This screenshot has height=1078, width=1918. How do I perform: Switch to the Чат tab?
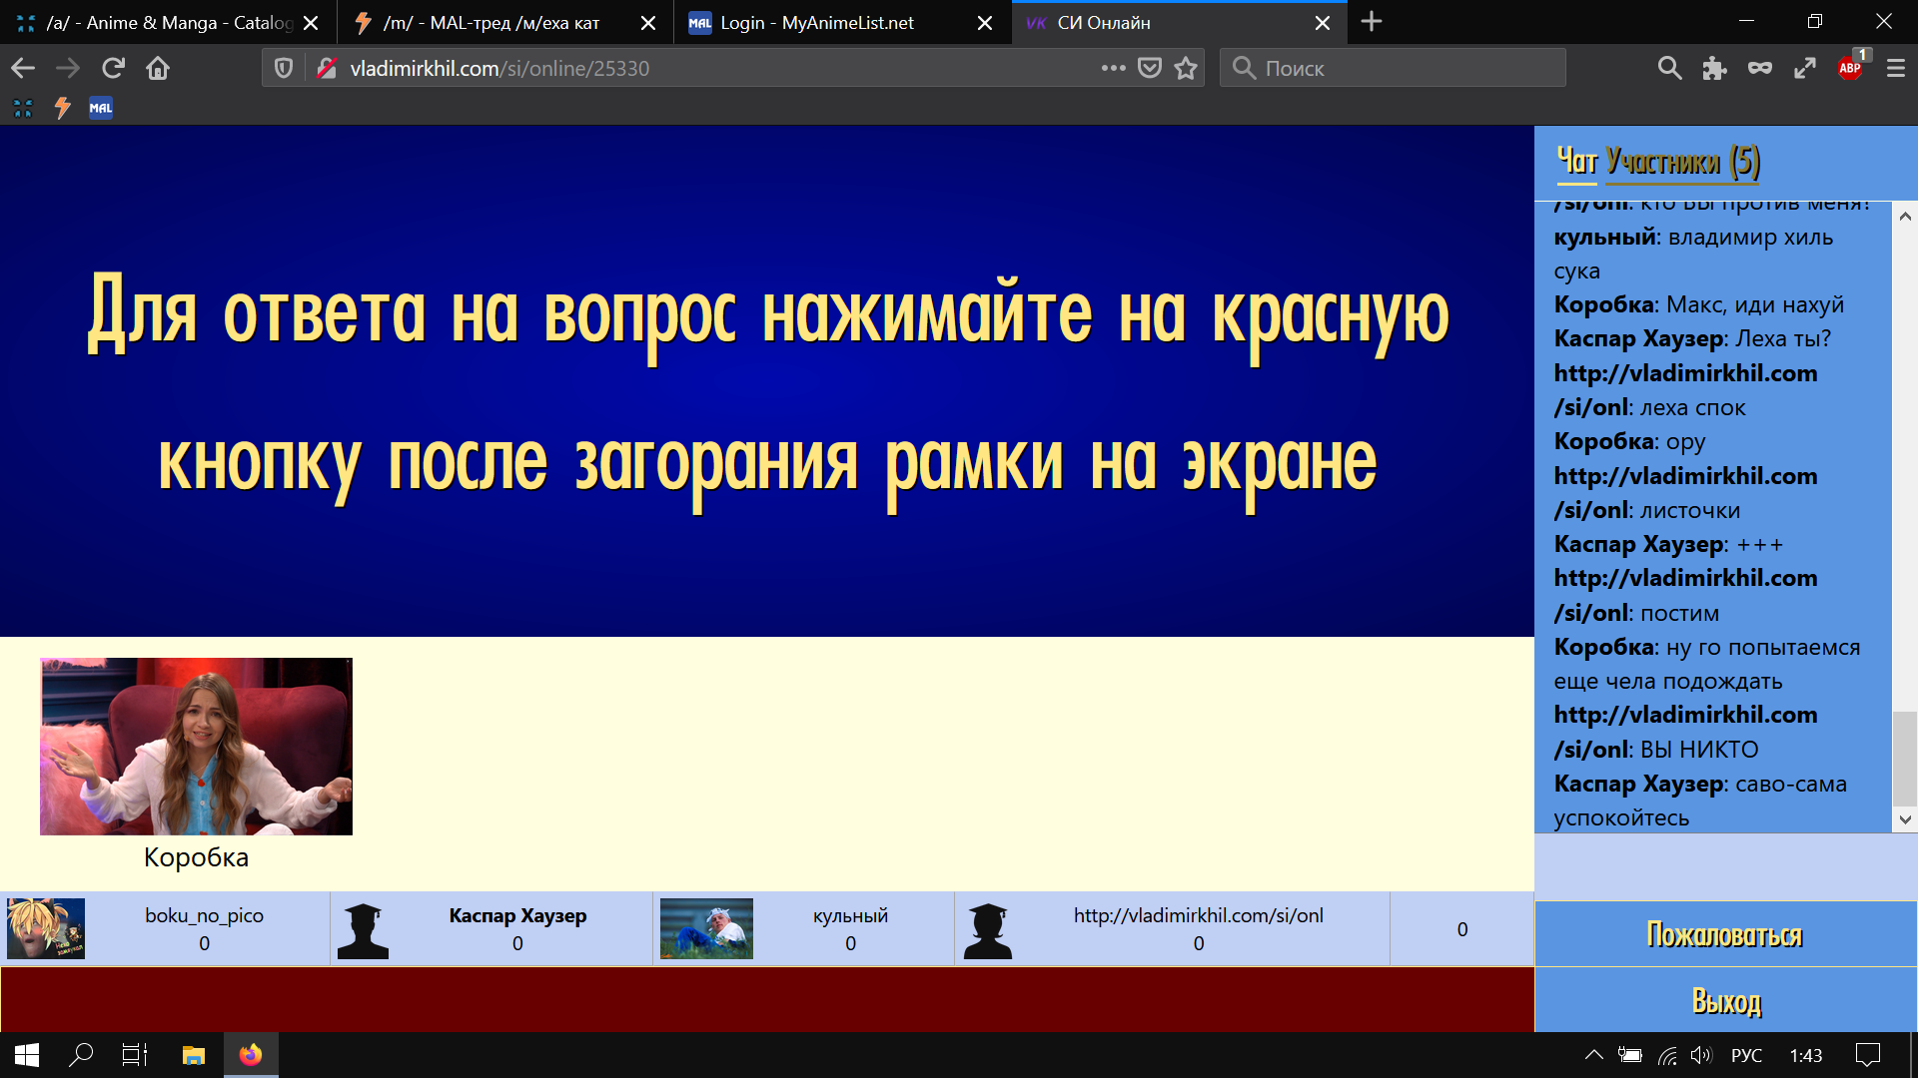(1576, 162)
